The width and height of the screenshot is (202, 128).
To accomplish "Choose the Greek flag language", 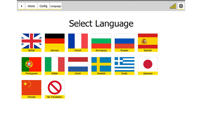I will (x=124, y=66).
